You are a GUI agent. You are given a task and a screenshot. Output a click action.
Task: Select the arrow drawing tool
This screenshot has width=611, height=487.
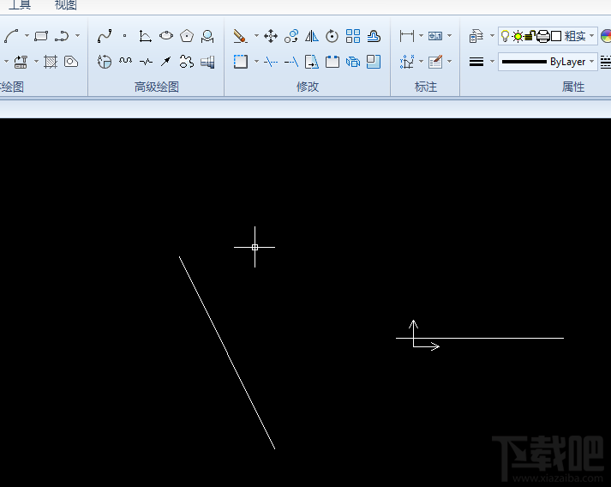(x=166, y=61)
